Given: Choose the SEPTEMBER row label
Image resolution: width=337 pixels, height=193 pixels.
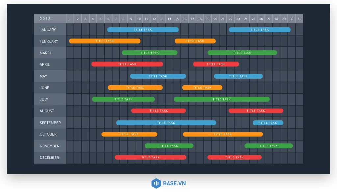Looking at the screenshot, I should (50, 123).
